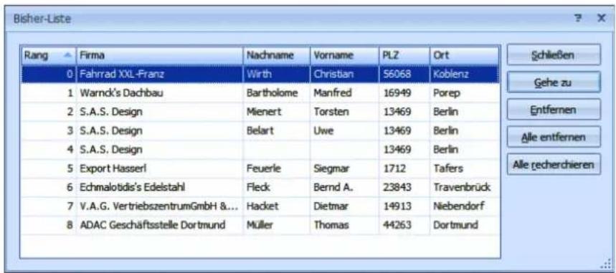Click the Christian first name cell
616x273 pixels.
(344, 75)
